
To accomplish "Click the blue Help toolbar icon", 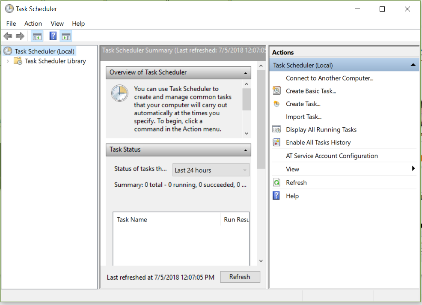I will pos(53,36).
